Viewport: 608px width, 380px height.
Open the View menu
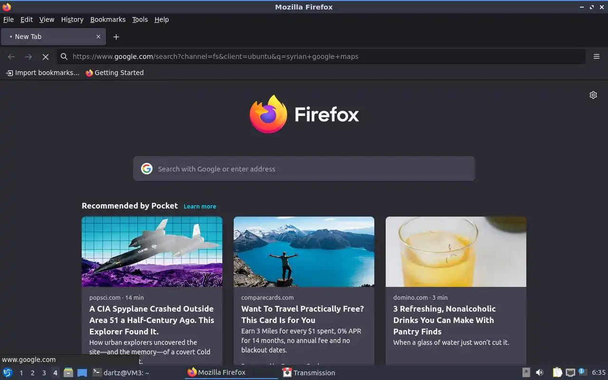click(47, 19)
